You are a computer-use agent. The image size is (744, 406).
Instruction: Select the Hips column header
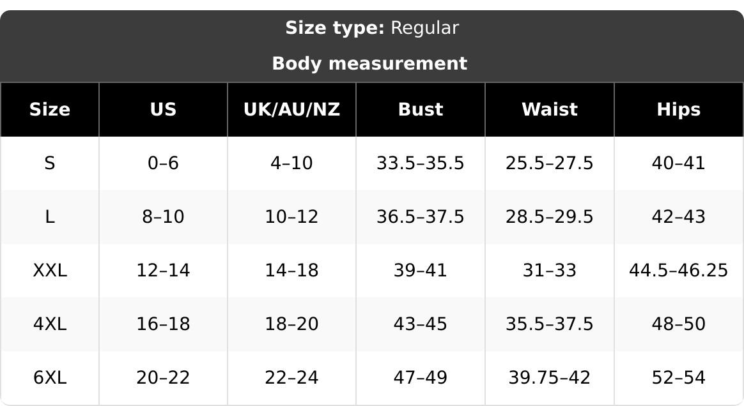point(679,109)
